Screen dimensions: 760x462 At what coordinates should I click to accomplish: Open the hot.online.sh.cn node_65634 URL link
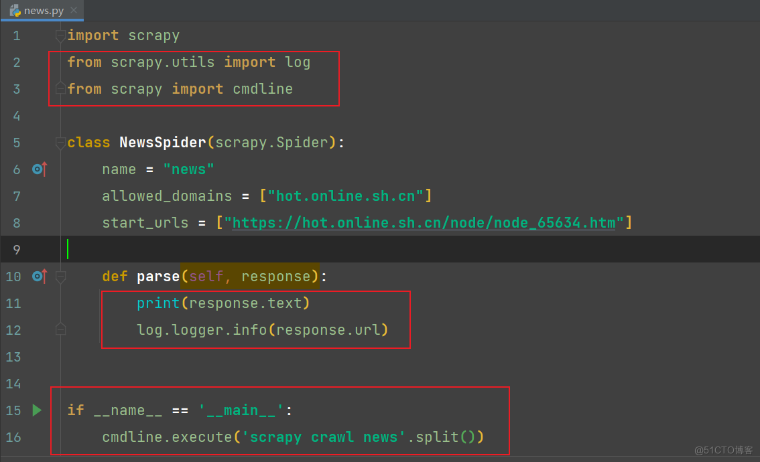pyautogui.click(x=424, y=223)
